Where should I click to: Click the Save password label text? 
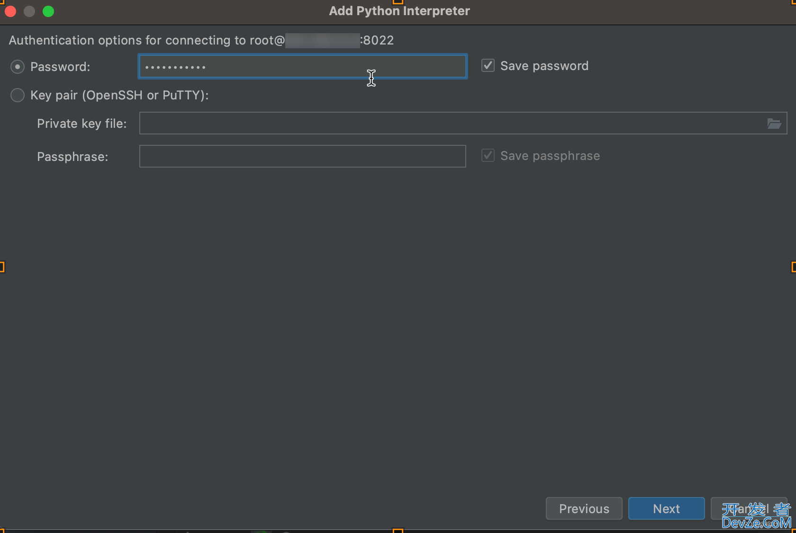pos(544,66)
